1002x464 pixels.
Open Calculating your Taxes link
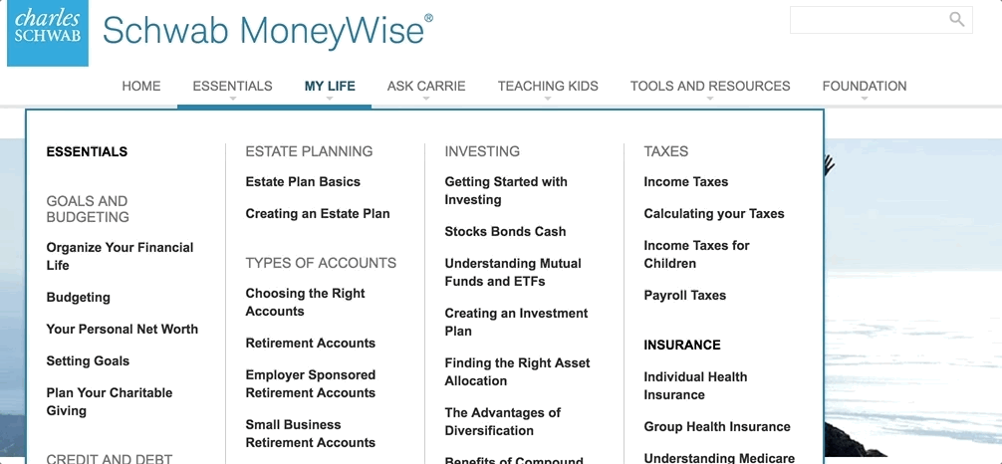[714, 213]
